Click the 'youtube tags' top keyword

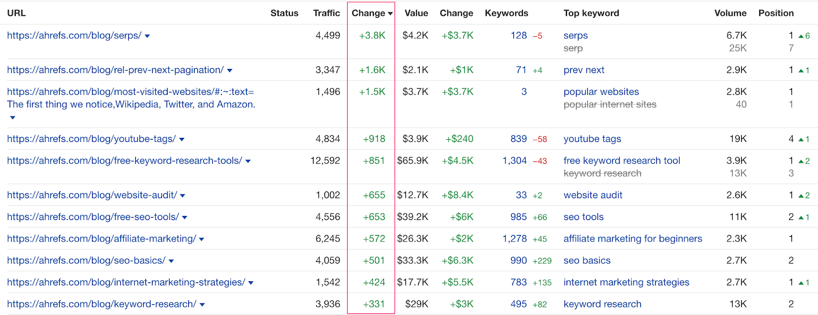(592, 139)
